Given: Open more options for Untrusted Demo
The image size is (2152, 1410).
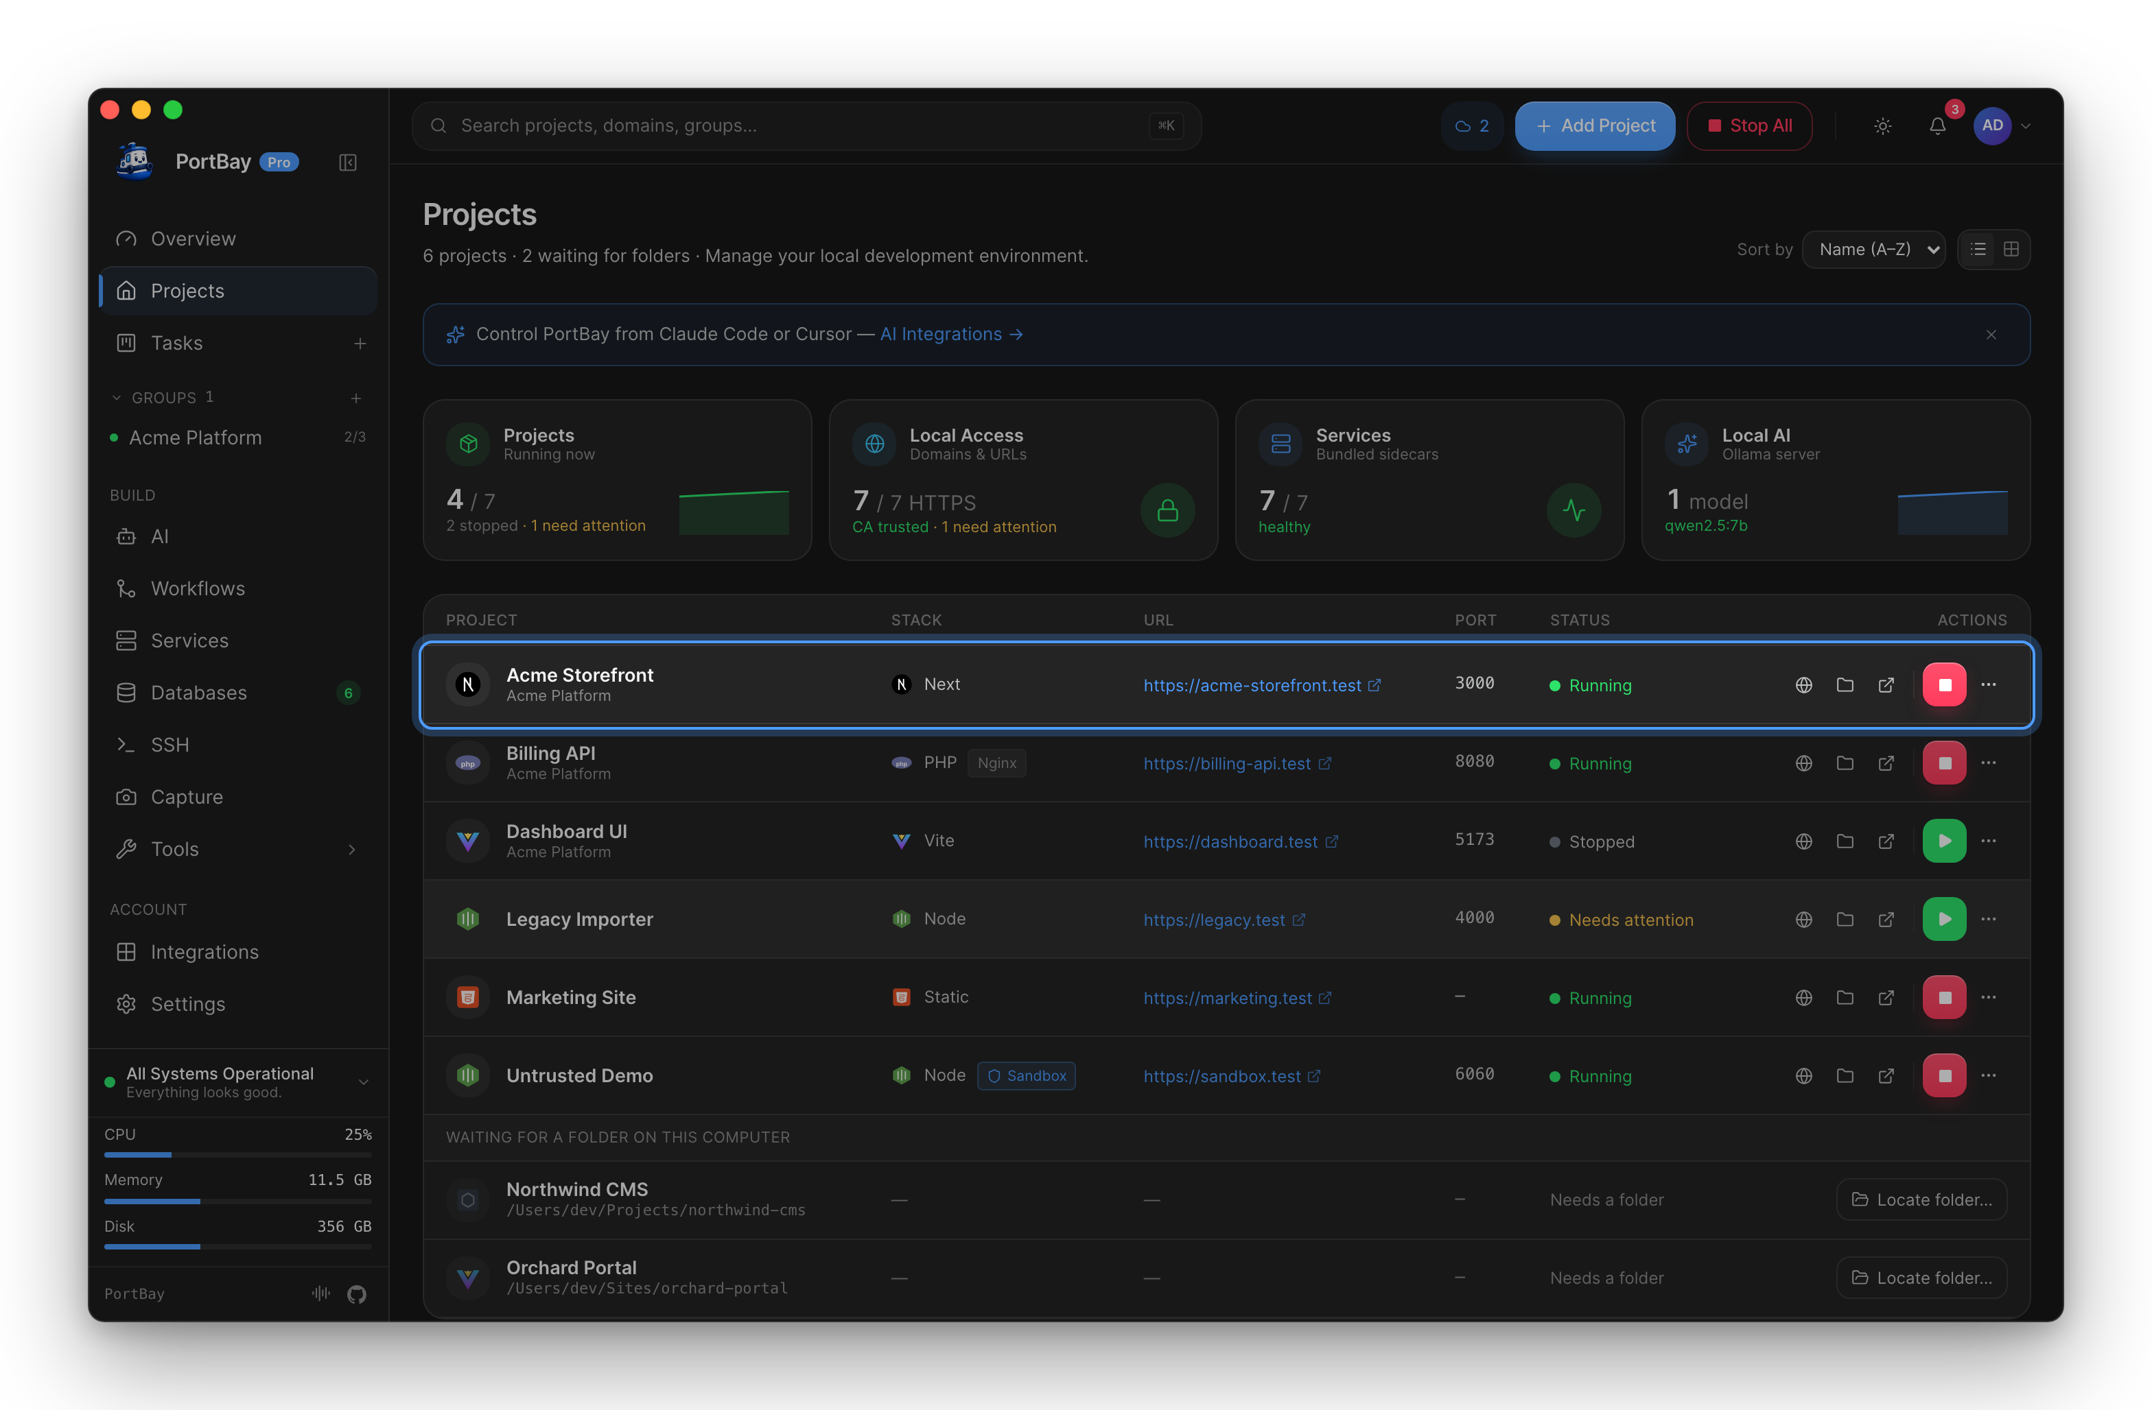Looking at the screenshot, I should click(1989, 1075).
